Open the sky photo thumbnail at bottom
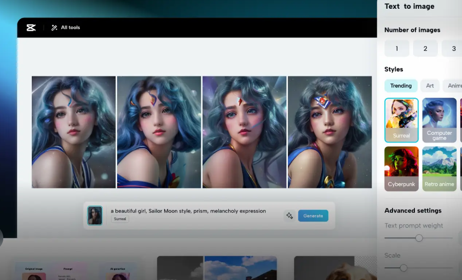The width and height of the screenshot is (462, 280). pos(217,268)
